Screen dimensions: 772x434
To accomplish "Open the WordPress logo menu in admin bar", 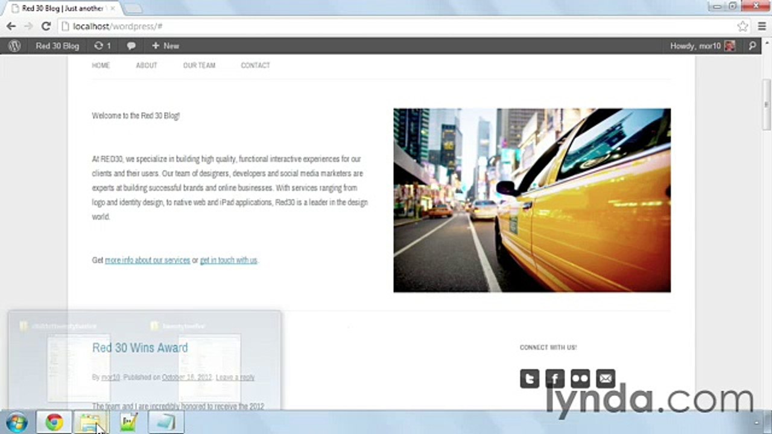I will (14, 46).
